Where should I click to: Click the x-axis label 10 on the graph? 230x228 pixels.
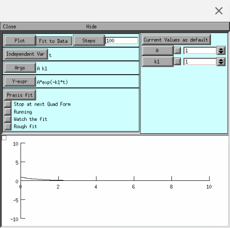pyautogui.click(x=209, y=187)
